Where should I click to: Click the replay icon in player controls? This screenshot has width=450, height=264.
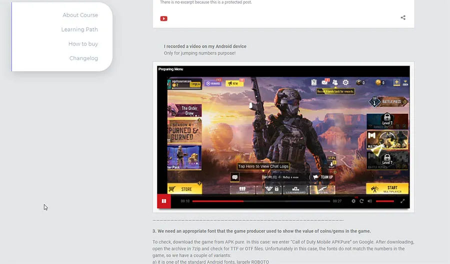pos(361,201)
